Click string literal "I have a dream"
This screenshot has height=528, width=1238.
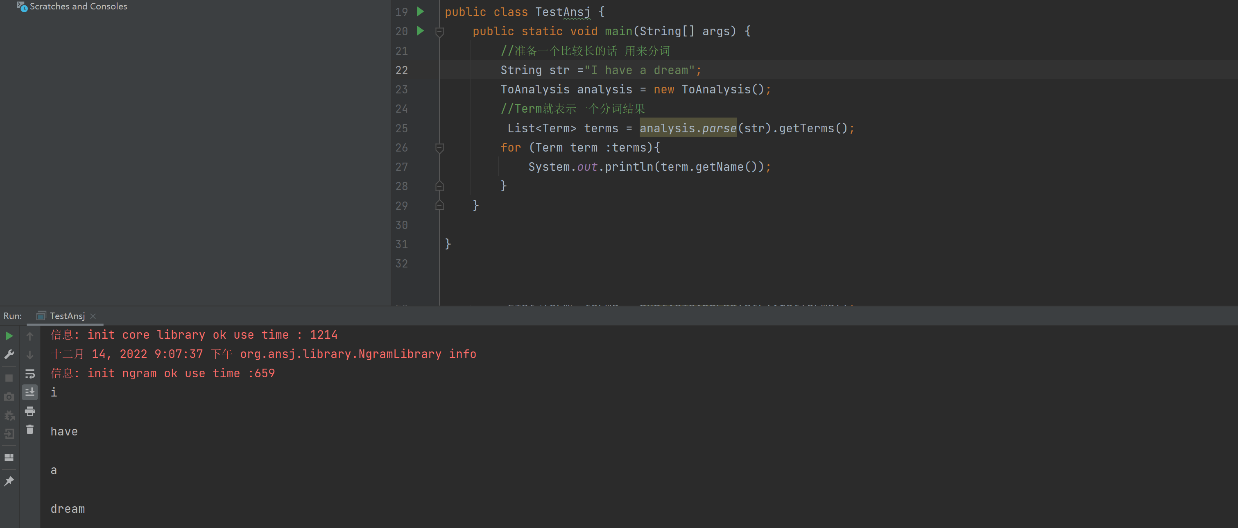coord(639,70)
